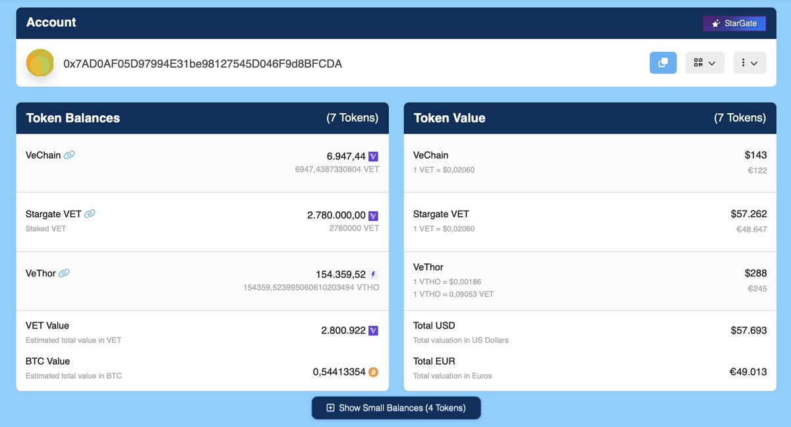
Task: Click the €122 VeChain euro value
Action: click(x=757, y=170)
